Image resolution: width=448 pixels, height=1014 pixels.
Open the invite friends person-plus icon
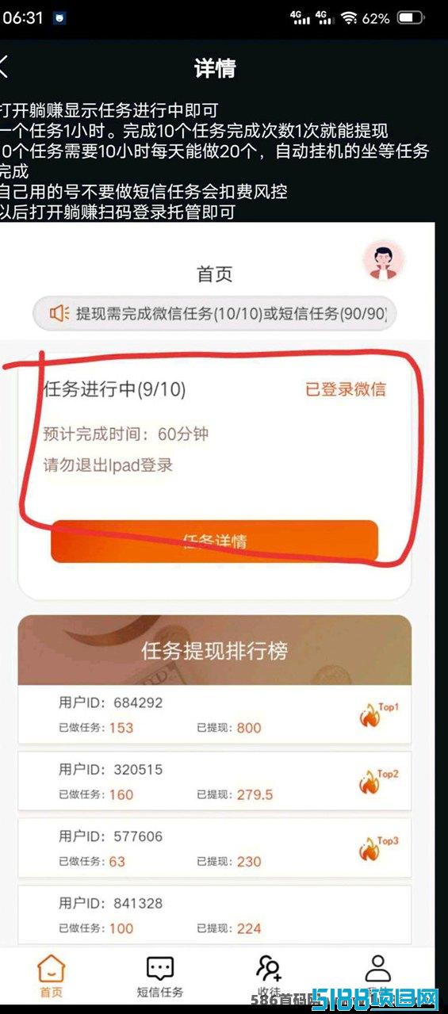pyautogui.click(x=269, y=968)
